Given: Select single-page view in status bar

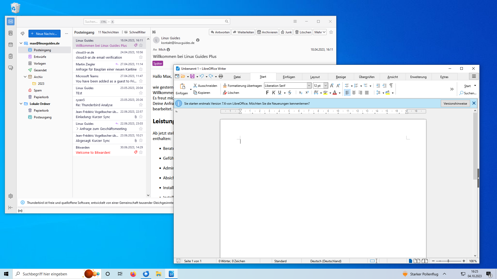Looking at the screenshot, I should (x=411, y=261).
